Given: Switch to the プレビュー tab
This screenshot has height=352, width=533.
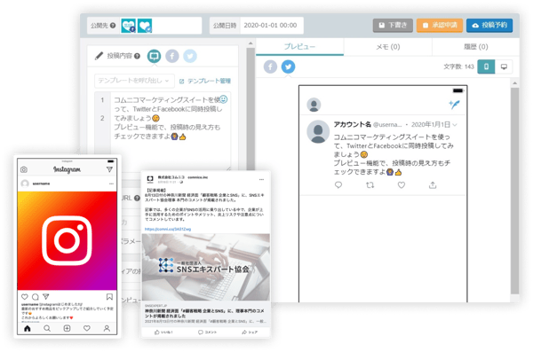Looking at the screenshot, I should (299, 46).
